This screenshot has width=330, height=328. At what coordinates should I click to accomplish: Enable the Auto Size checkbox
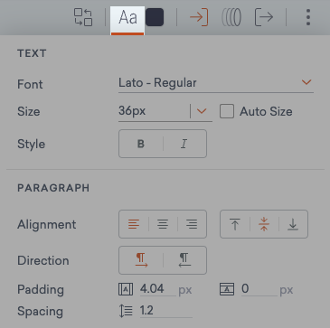[x=227, y=111]
